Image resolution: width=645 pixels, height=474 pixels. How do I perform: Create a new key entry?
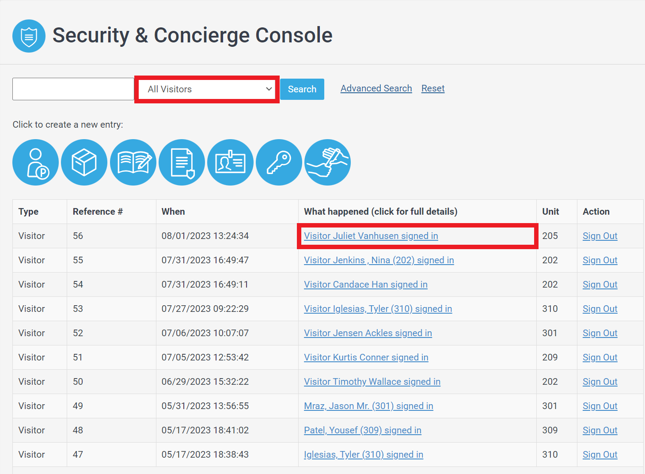279,163
